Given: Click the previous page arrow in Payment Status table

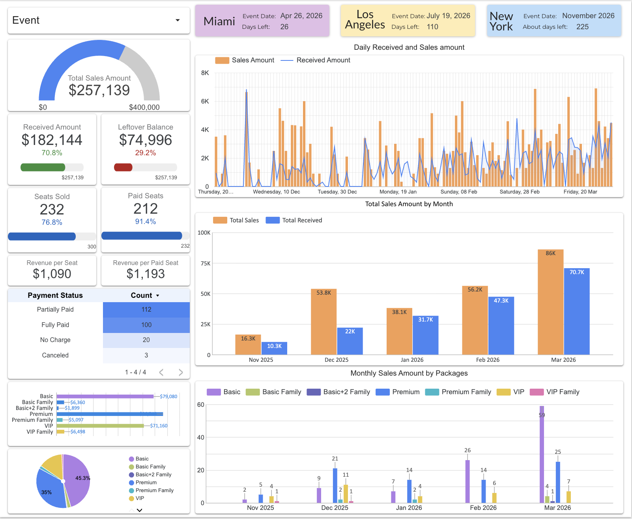Looking at the screenshot, I should pos(161,372).
